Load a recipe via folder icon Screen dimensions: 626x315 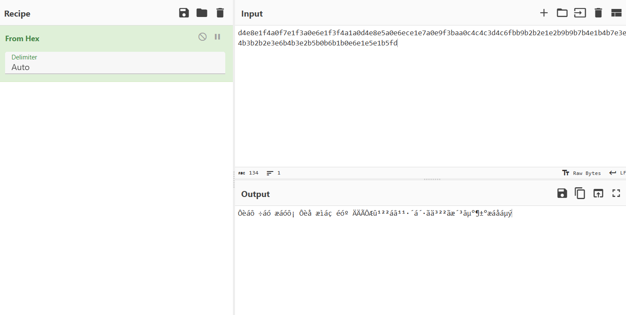pos(202,13)
